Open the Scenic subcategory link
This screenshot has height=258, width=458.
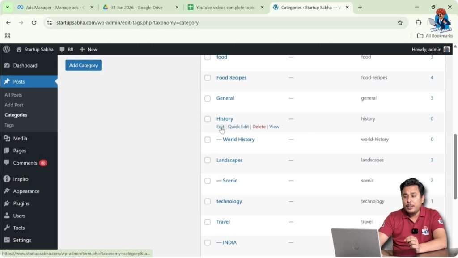(227, 180)
